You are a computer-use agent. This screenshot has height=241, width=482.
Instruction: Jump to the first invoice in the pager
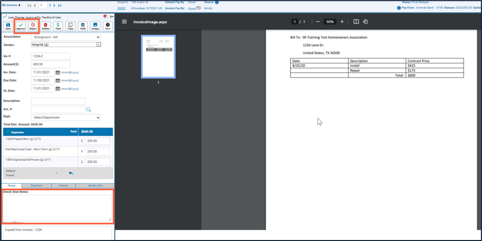[30, 5]
